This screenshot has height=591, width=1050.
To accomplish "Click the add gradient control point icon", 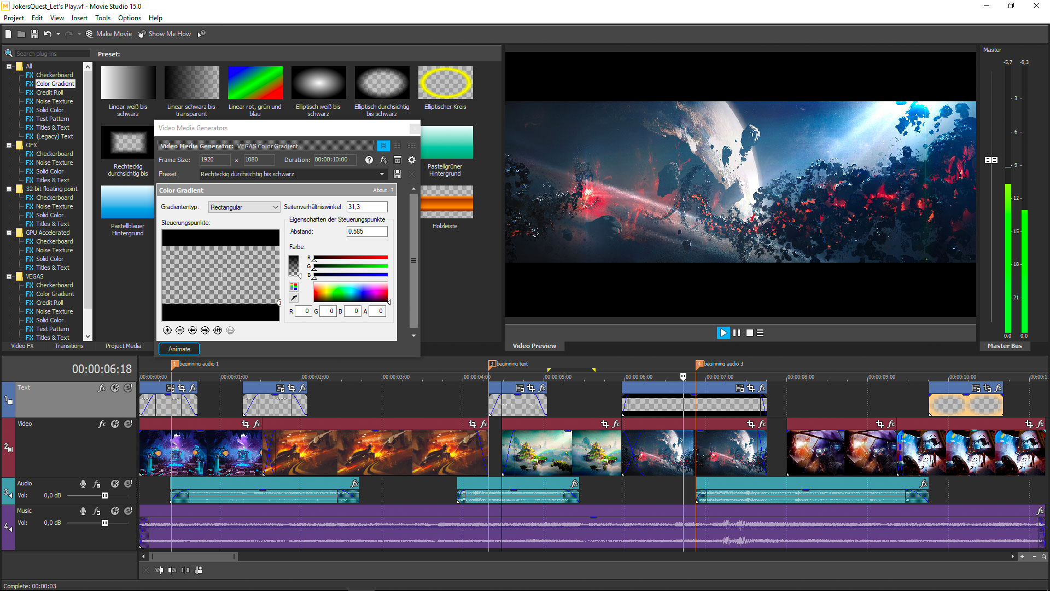I will [167, 330].
